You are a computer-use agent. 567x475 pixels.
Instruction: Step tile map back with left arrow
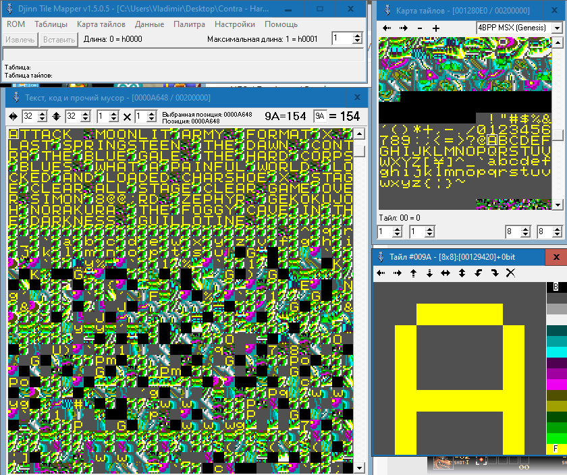[x=387, y=28]
